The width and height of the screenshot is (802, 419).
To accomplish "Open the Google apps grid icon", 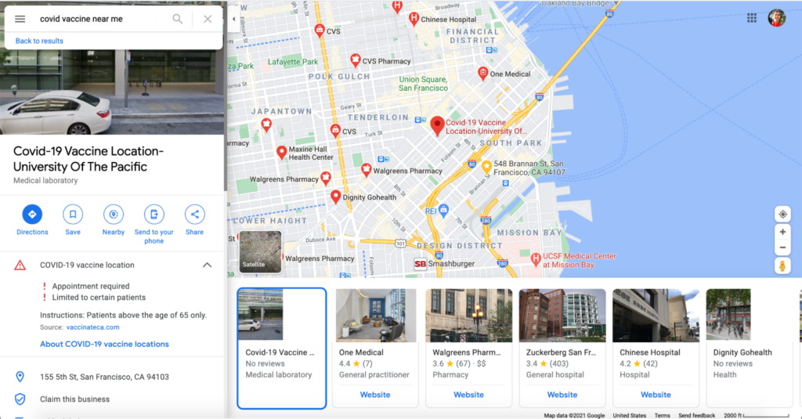I will (x=752, y=18).
